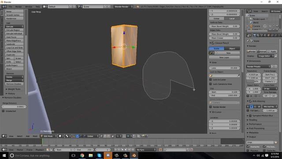Click the timeline End frame field

click(x=84, y=150)
